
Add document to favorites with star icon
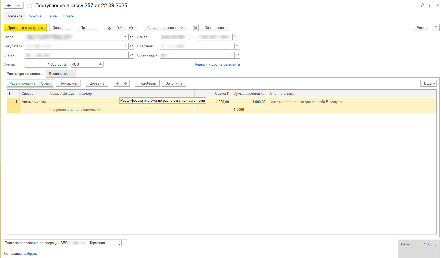[29, 6]
